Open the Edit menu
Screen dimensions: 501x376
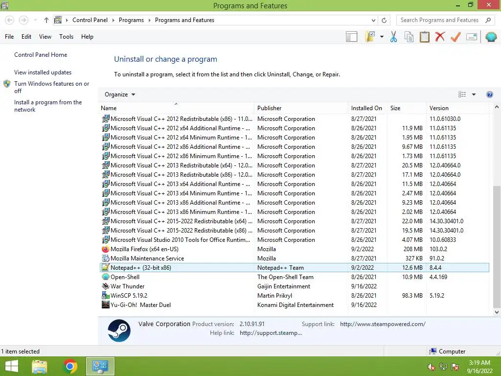pyautogui.click(x=26, y=37)
